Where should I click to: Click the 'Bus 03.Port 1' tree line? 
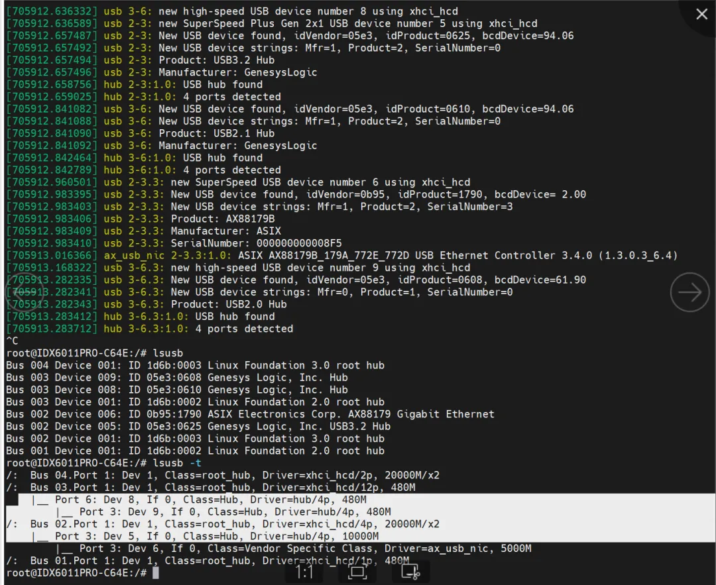[211, 488]
